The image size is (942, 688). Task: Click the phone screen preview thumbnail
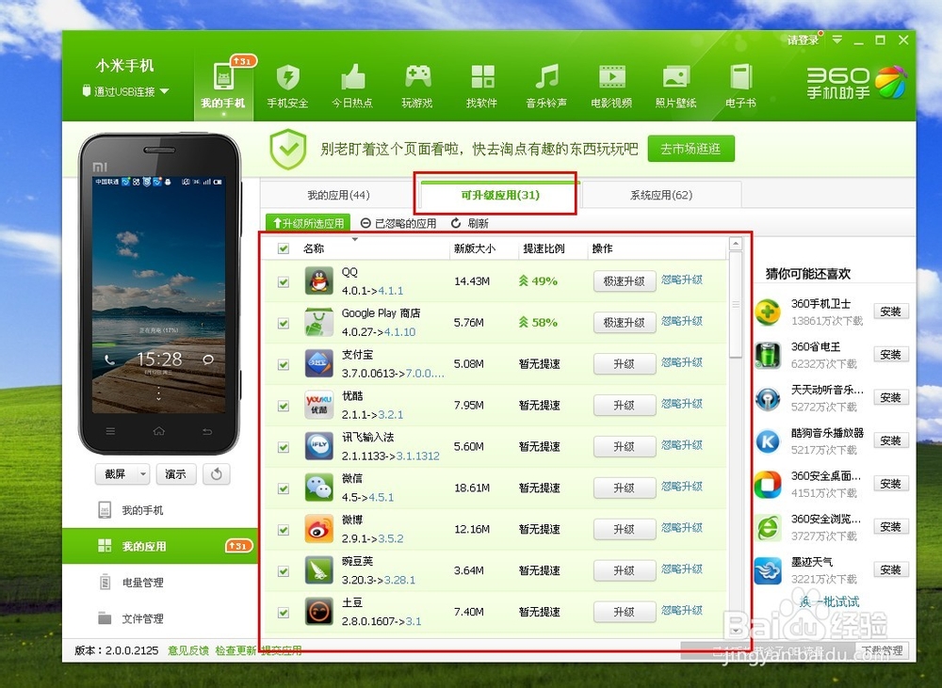[158, 295]
